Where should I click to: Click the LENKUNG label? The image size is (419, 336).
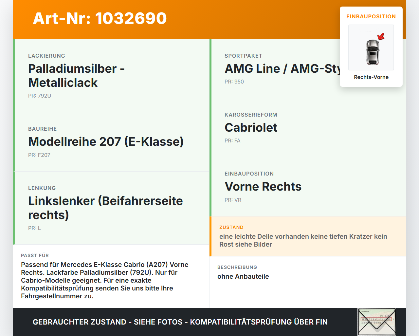[x=42, y=188]
